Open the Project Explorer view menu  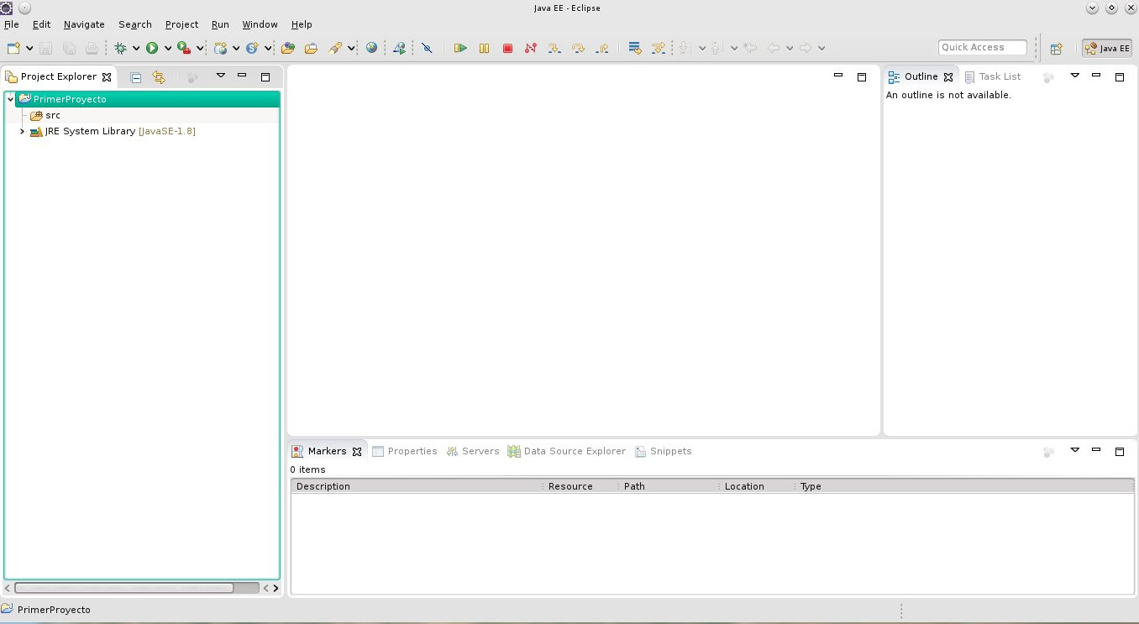[x=221, y=76]
